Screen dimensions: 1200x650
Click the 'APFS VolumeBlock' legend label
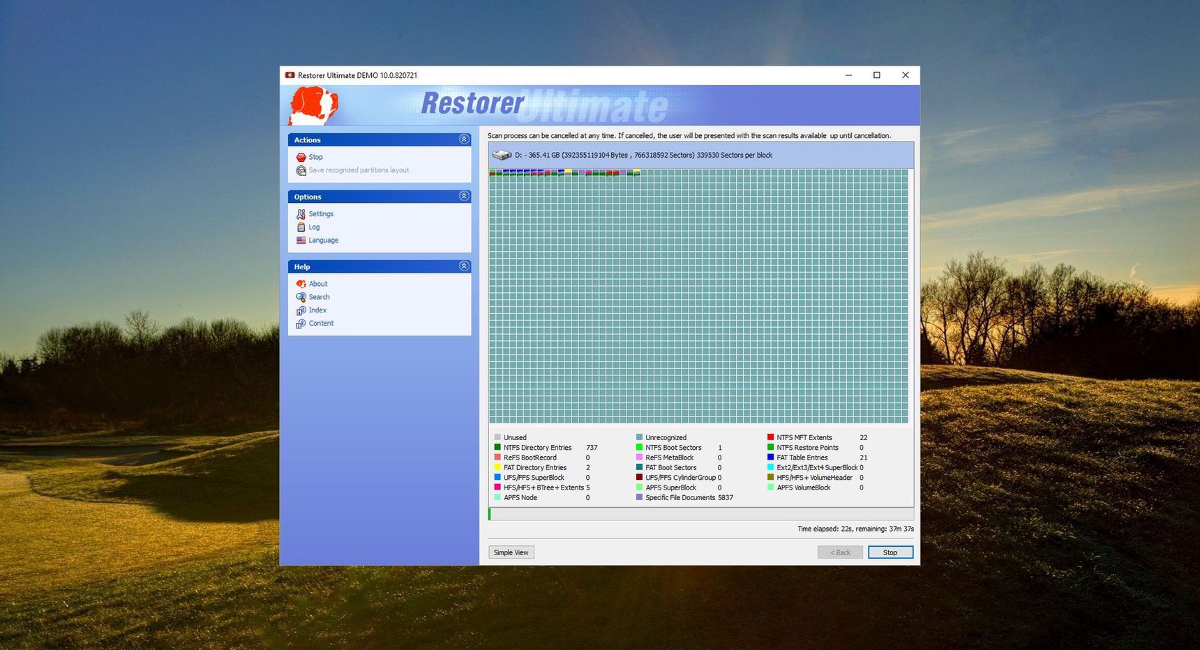(804, 487)
